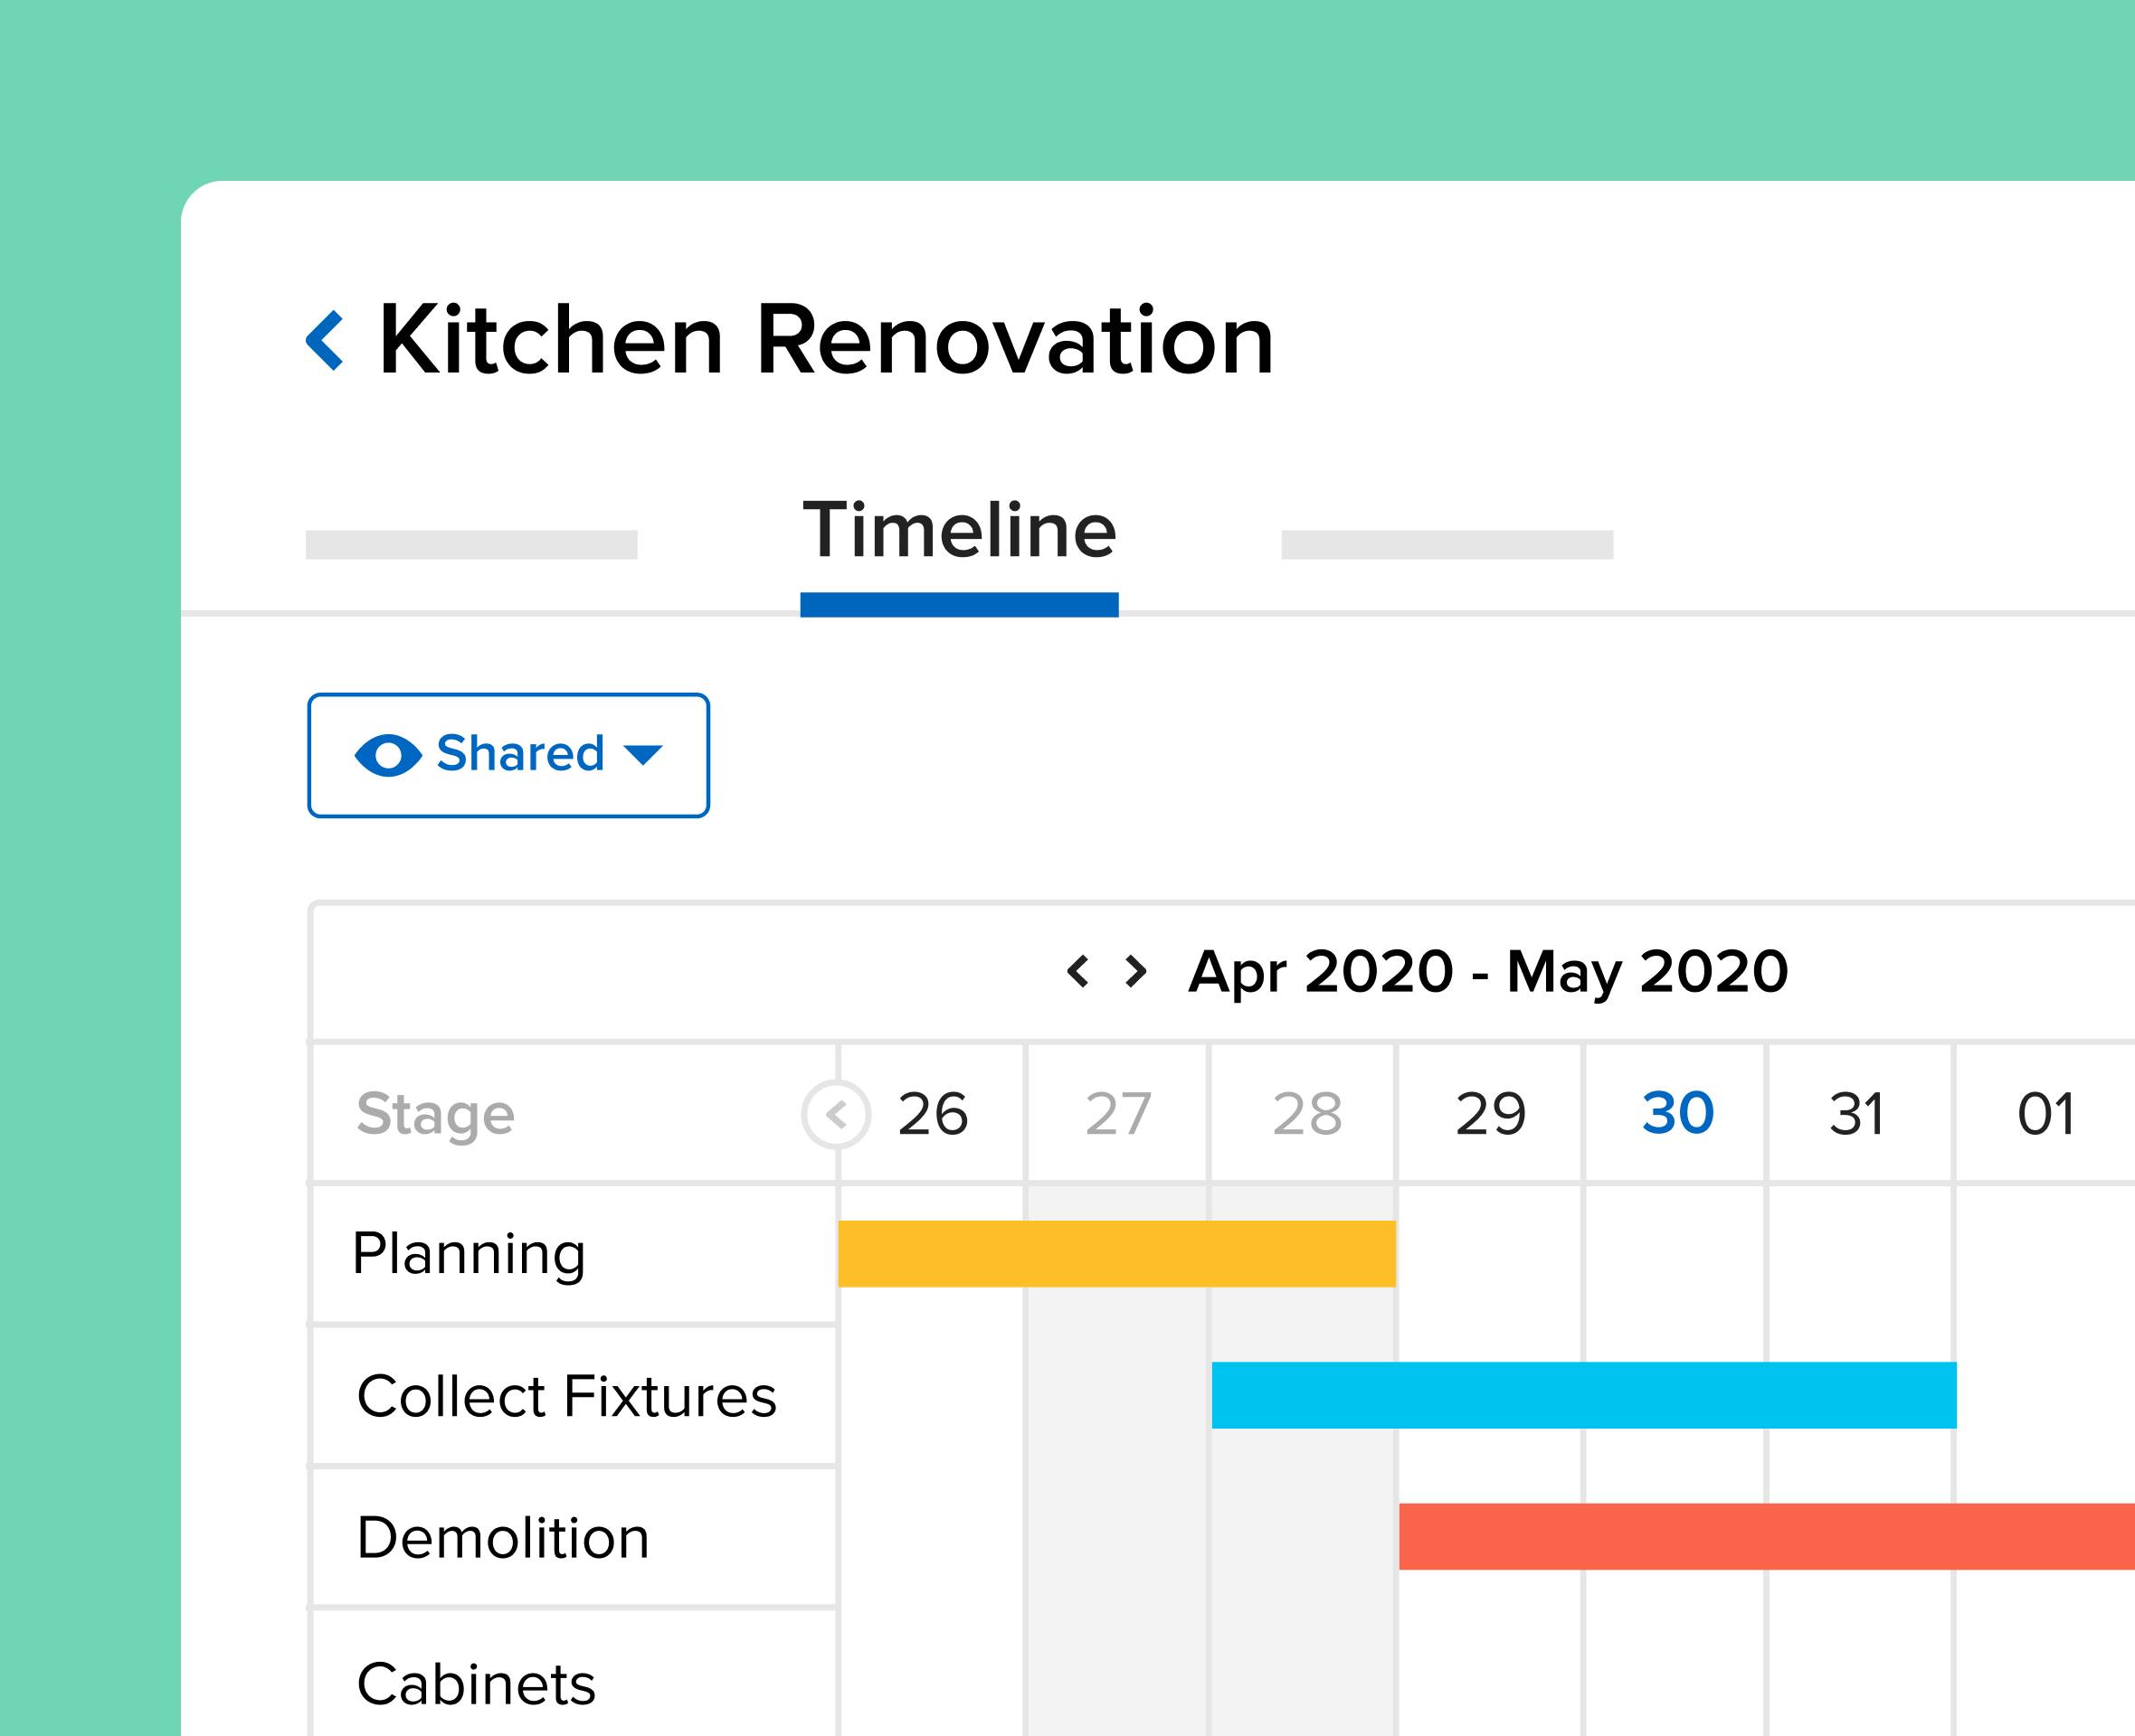The width and height of the screenshot is (2135, 1736).
Task: Click the back chevron beside Kitchen Renovation
Action: pos(325,341)
